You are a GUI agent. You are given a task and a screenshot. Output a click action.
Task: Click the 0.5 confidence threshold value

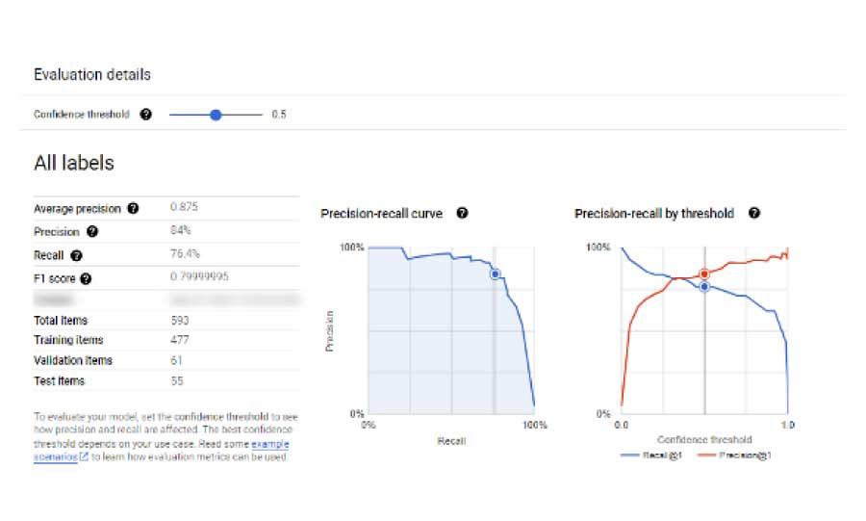(278, 115)
